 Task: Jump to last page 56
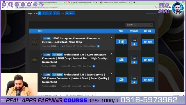pos(67,13)
